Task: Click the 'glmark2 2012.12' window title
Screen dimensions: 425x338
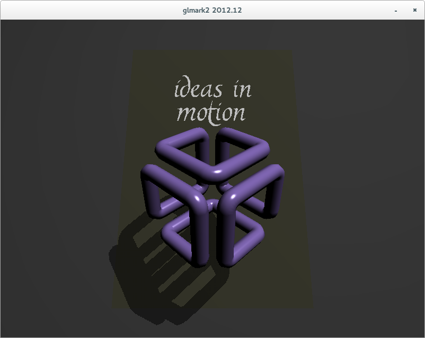Action: (212, 10)
